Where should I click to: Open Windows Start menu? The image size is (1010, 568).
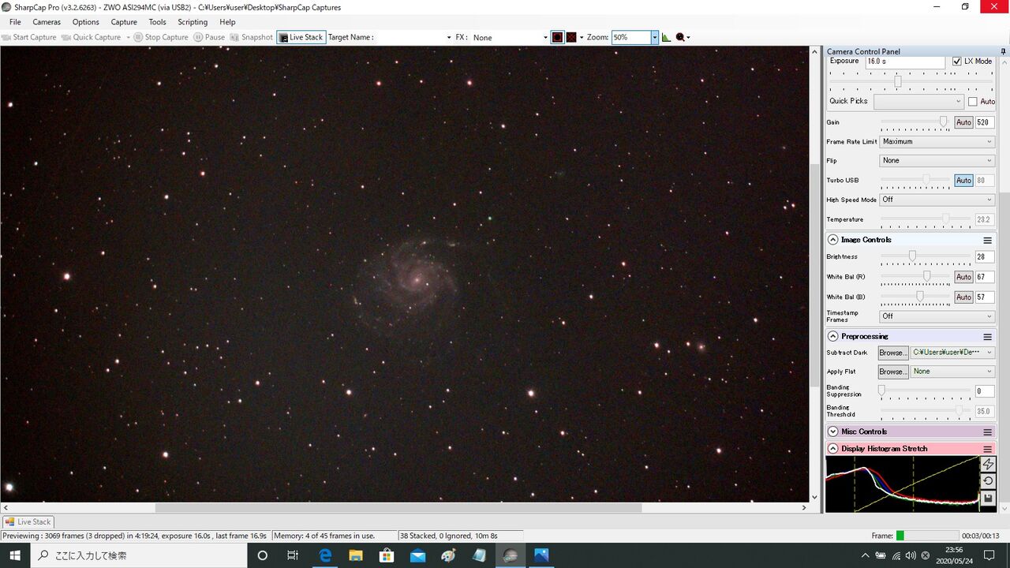pos(15,555)
